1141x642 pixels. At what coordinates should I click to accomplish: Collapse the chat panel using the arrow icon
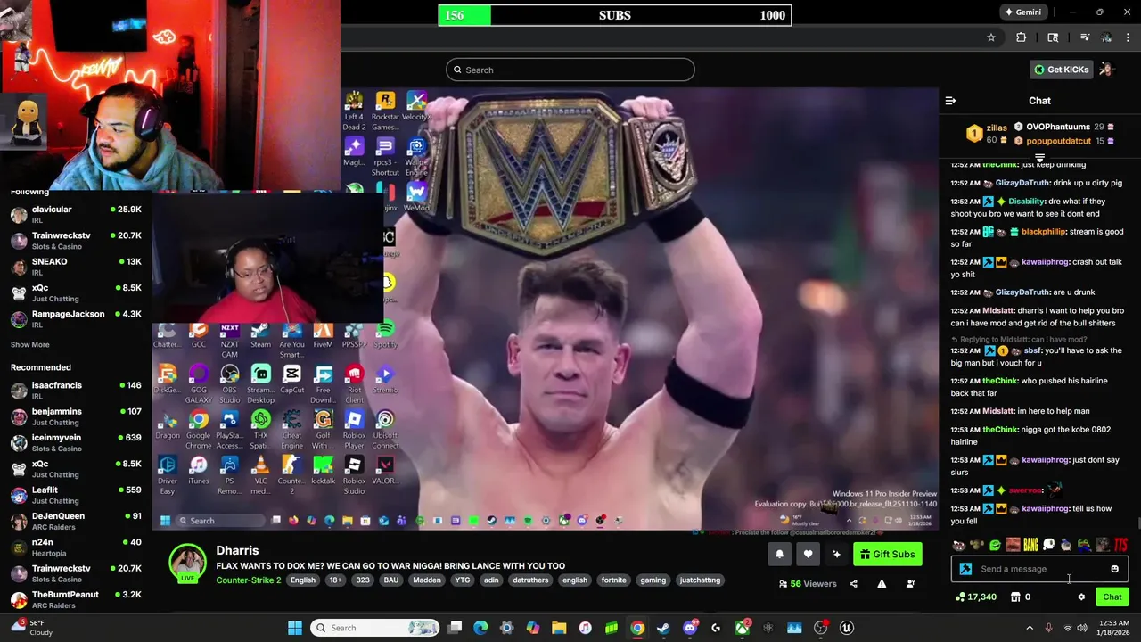pos(950,101)
